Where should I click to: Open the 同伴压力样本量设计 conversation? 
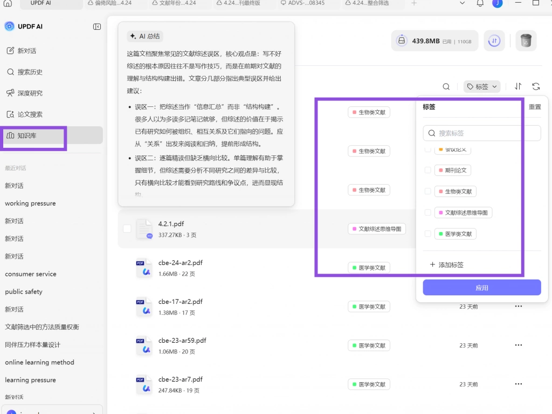pos(32,344)
